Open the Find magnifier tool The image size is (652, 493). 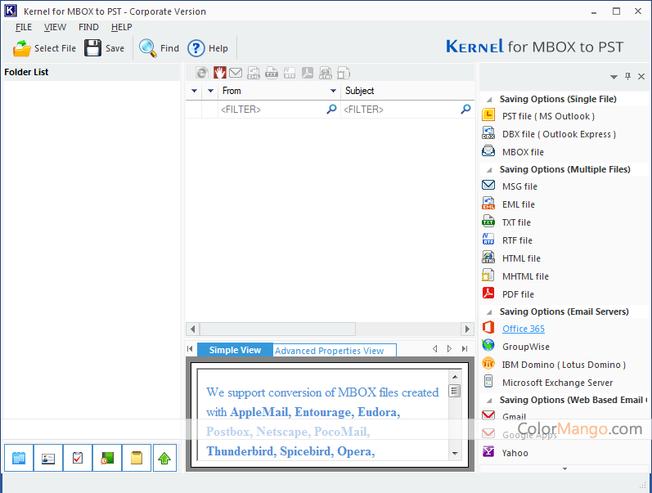(148, 48)
